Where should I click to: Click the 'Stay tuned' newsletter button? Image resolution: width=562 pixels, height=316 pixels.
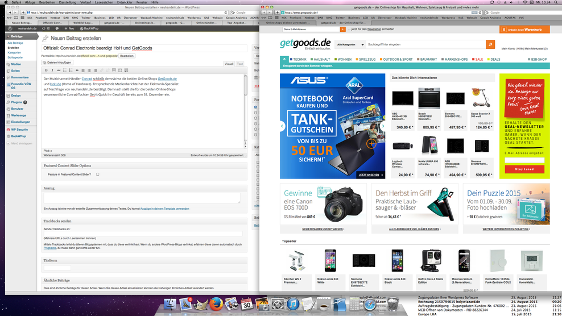point(524,169)
